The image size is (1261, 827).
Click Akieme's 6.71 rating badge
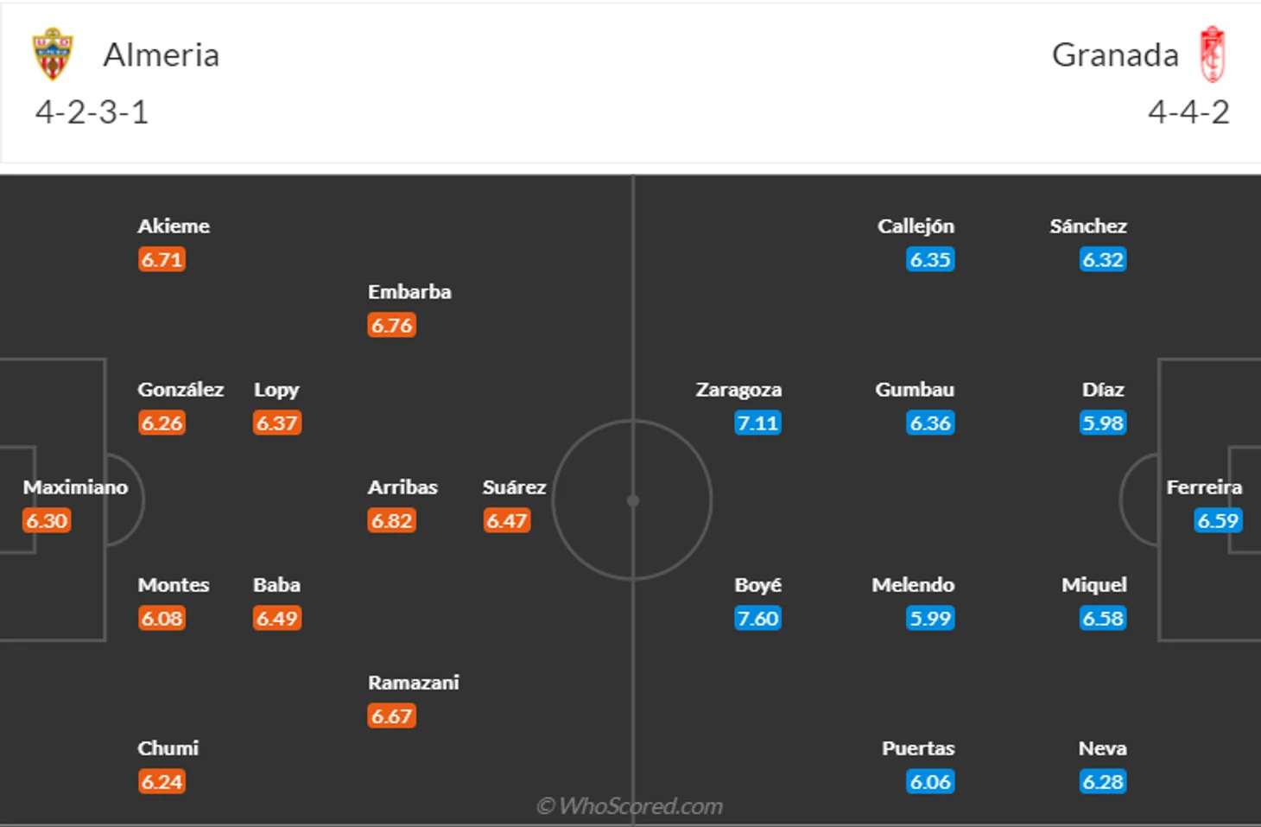point(162,259)
